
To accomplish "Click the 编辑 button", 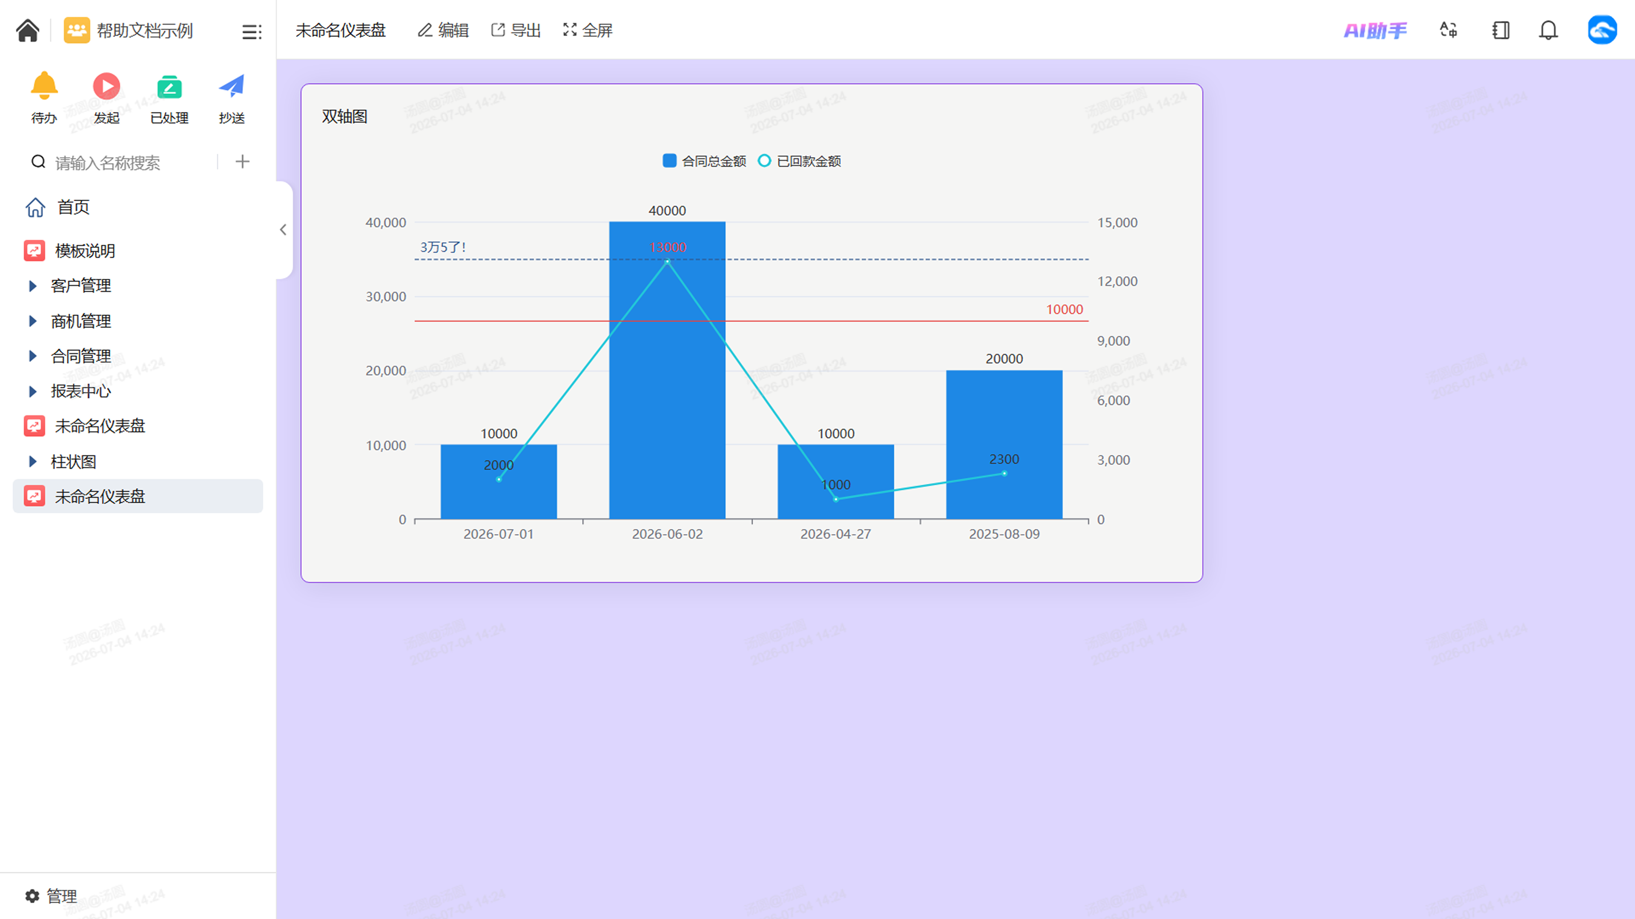I will coord(443,30).
